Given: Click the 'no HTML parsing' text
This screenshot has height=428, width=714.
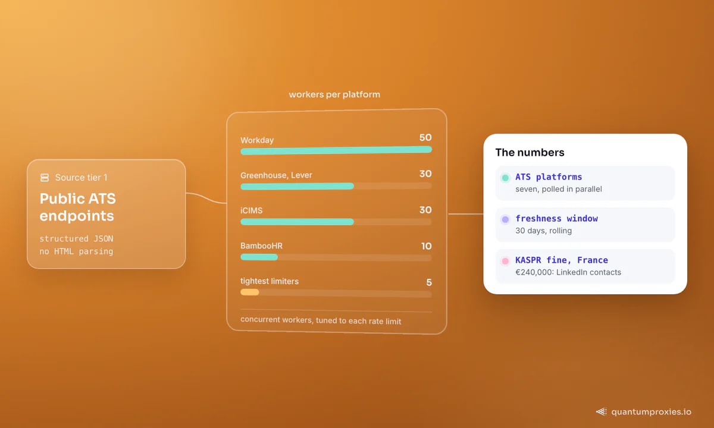Looking at the screenshot, I should pyautogui.click(x=76, y=251).
